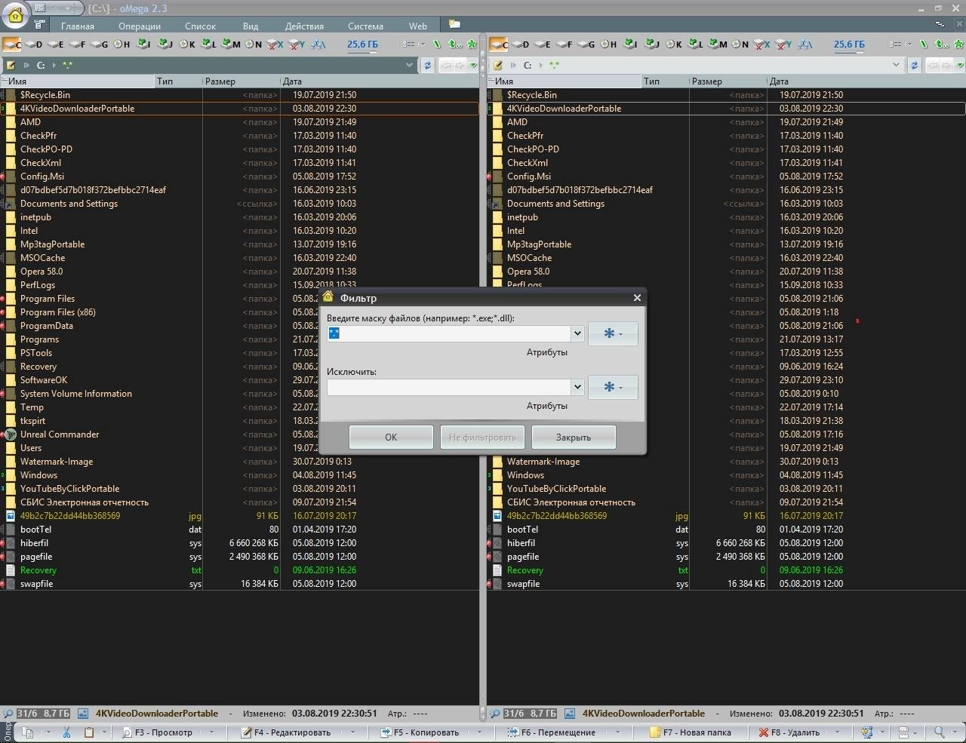The width and height of the screenshot is (966, 743).
Task: Sort left panel by Имя column
Action: click(78, 81)
